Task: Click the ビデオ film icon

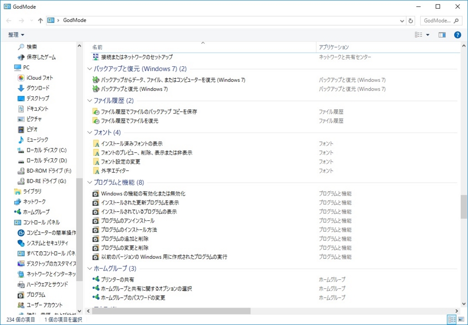Action: (21, 129)
